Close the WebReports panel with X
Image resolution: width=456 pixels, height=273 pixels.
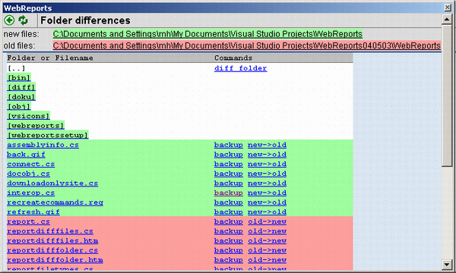point(448,8)
